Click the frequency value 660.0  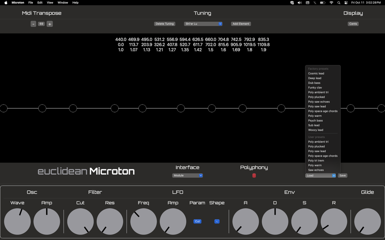[211, 40]
